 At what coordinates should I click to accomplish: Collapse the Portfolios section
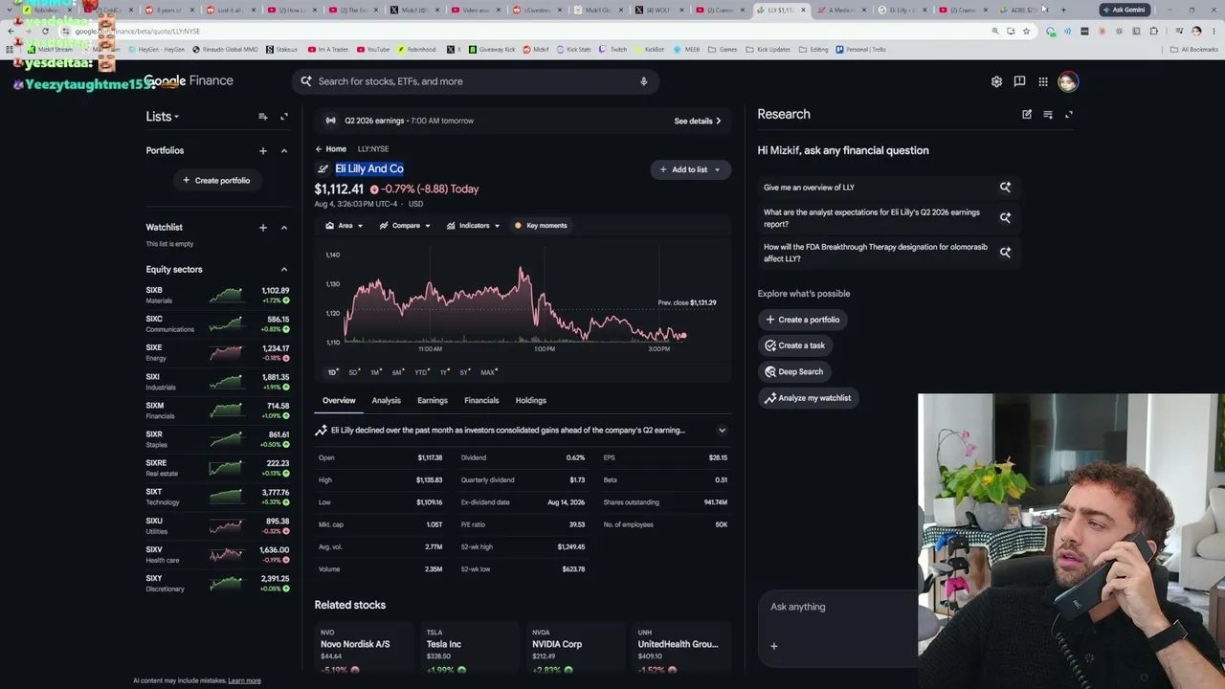tap(284, 150)
